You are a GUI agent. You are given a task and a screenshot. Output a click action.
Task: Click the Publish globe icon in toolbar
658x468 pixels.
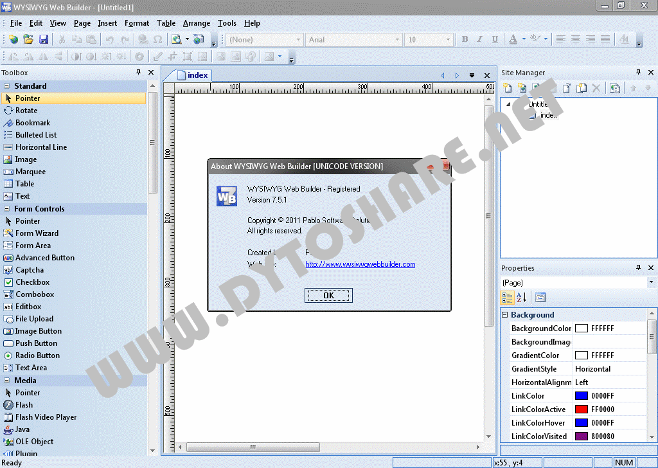tap(199, 39)
